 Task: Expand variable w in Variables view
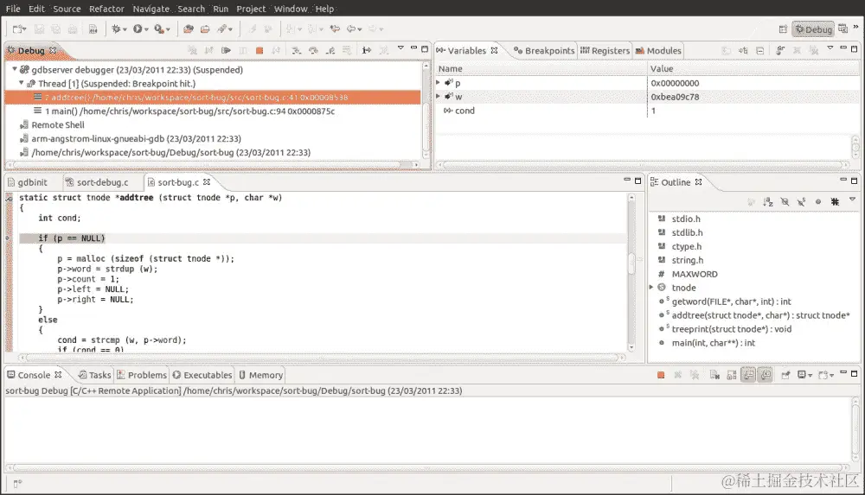[438, 97]
